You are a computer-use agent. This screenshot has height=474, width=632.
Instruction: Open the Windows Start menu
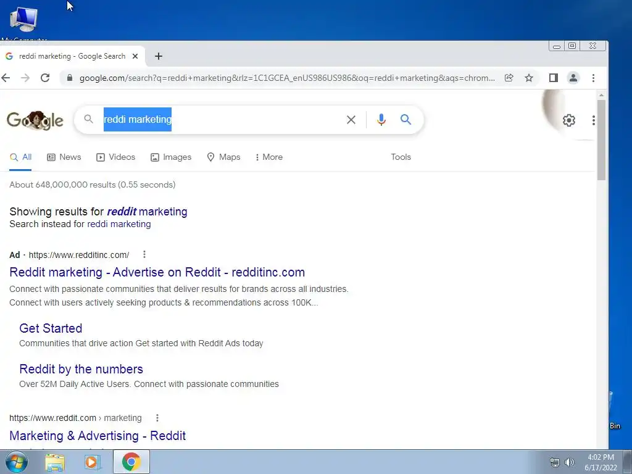click(x=17, y=462)
